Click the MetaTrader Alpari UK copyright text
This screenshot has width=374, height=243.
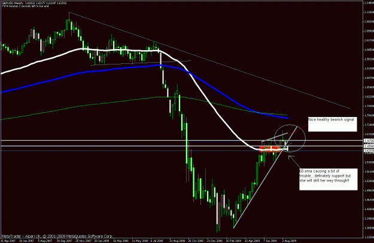pyautogui.click(x=57, y=236)
